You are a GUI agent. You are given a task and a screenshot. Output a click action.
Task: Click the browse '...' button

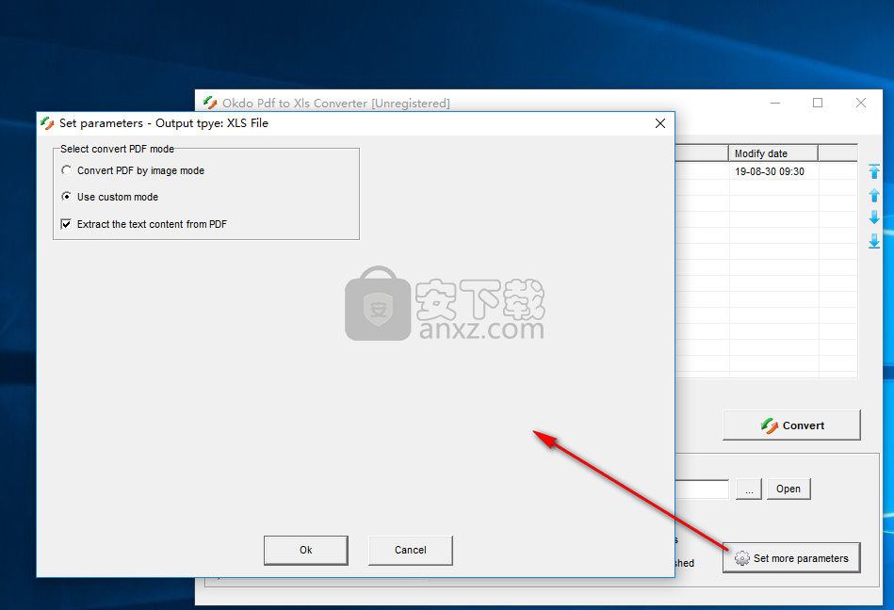coord(749,490)
